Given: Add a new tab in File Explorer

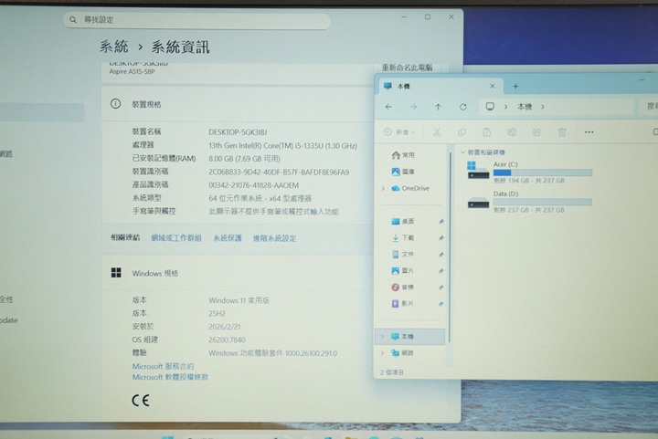Looking at the screenshot, I should pyautogui.click(x=515, y=86).
